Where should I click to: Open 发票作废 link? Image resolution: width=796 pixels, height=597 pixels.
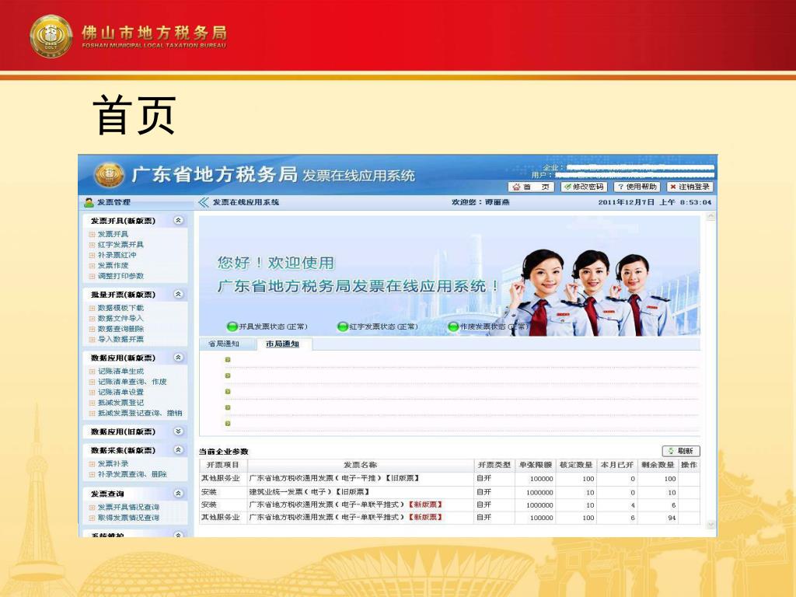[113, 266]
